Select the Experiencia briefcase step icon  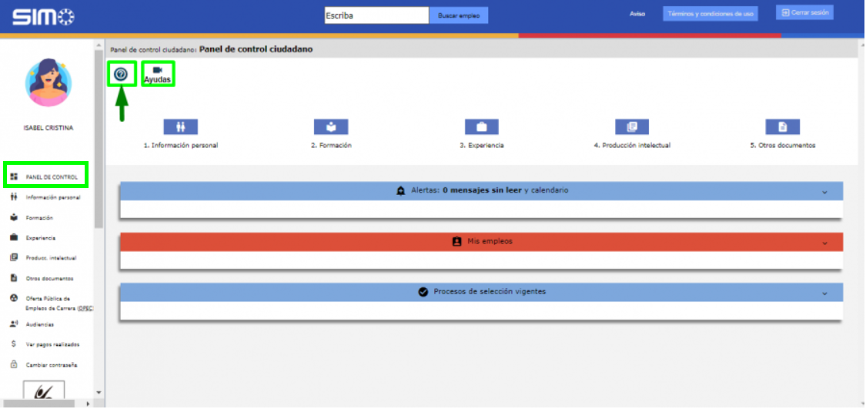(x=482, y=127)
